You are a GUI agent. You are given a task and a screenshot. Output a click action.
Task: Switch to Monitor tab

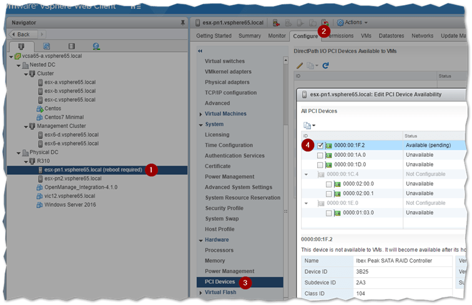coord(277,36)
